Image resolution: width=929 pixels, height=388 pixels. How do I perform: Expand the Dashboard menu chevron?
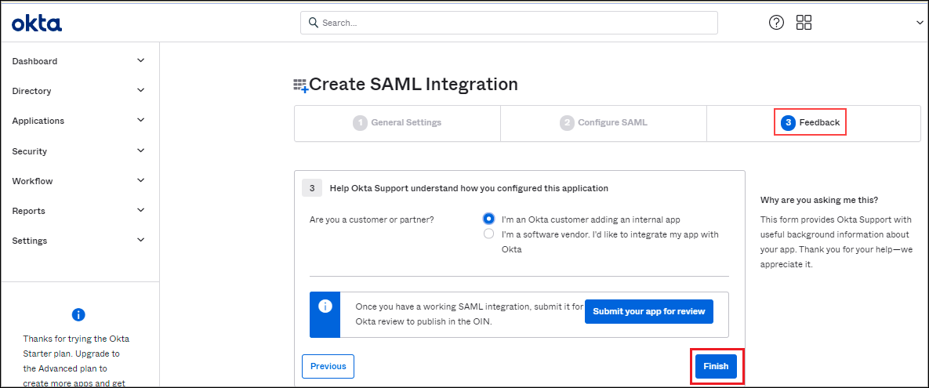(140, 60)
